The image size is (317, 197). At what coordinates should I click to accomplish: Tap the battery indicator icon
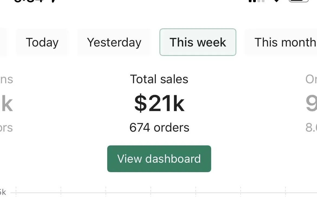click(299, 1)
